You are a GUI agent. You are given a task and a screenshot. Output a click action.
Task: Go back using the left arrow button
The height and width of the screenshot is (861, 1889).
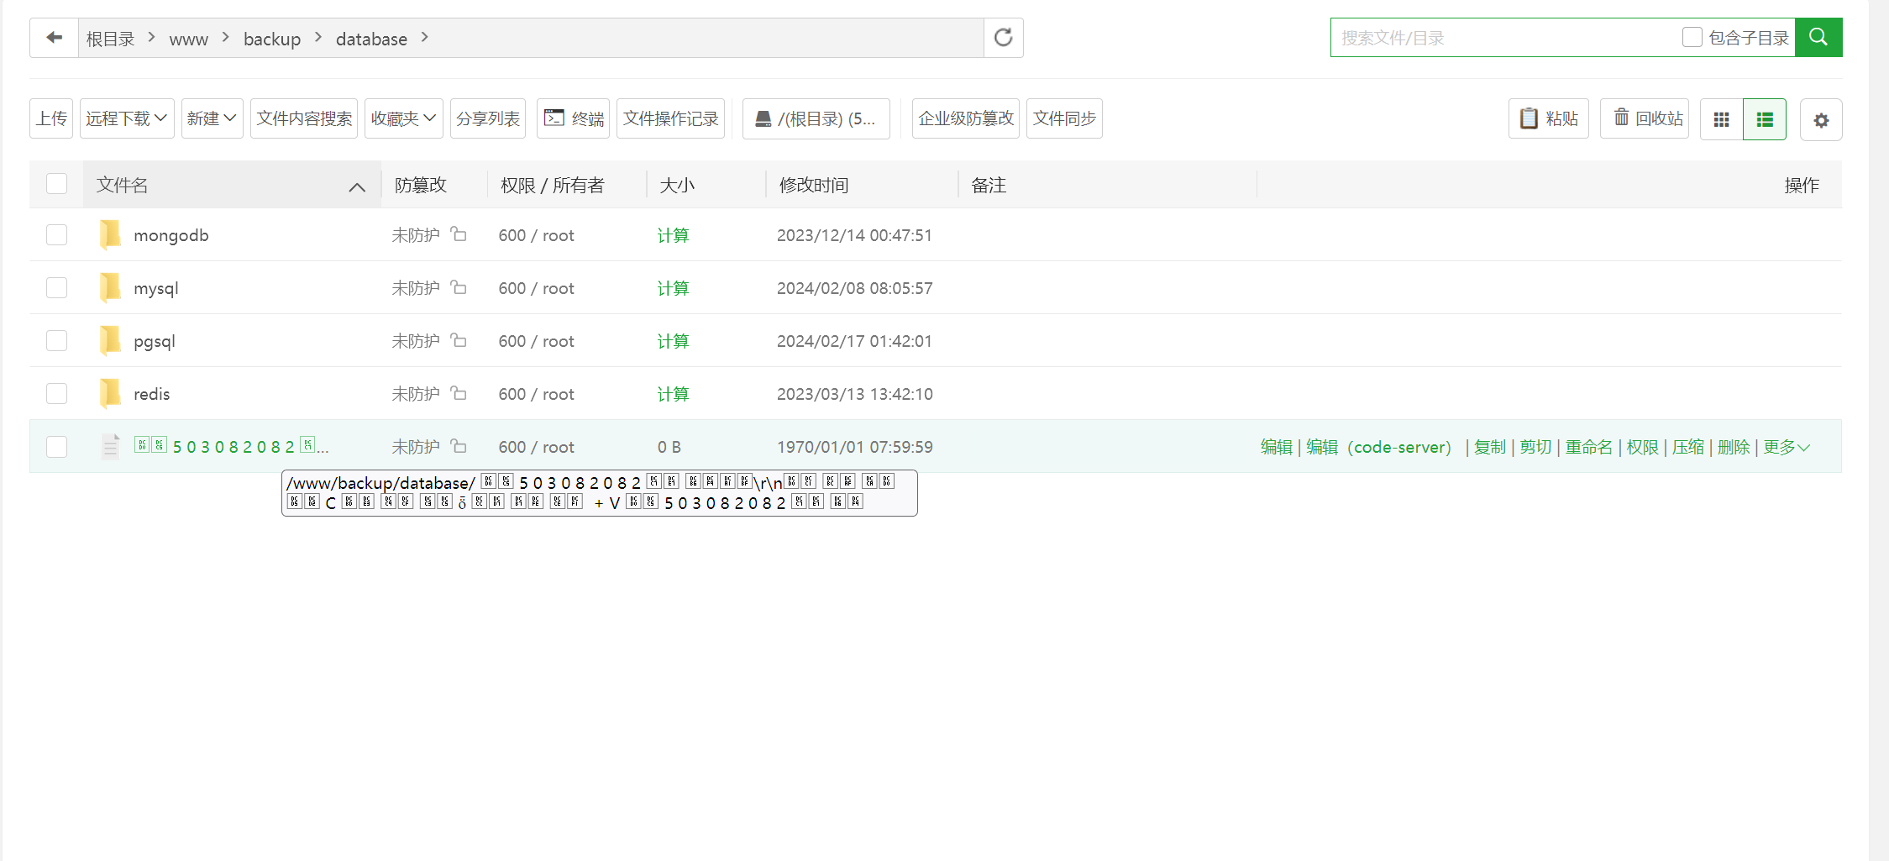tap(55, 38)
